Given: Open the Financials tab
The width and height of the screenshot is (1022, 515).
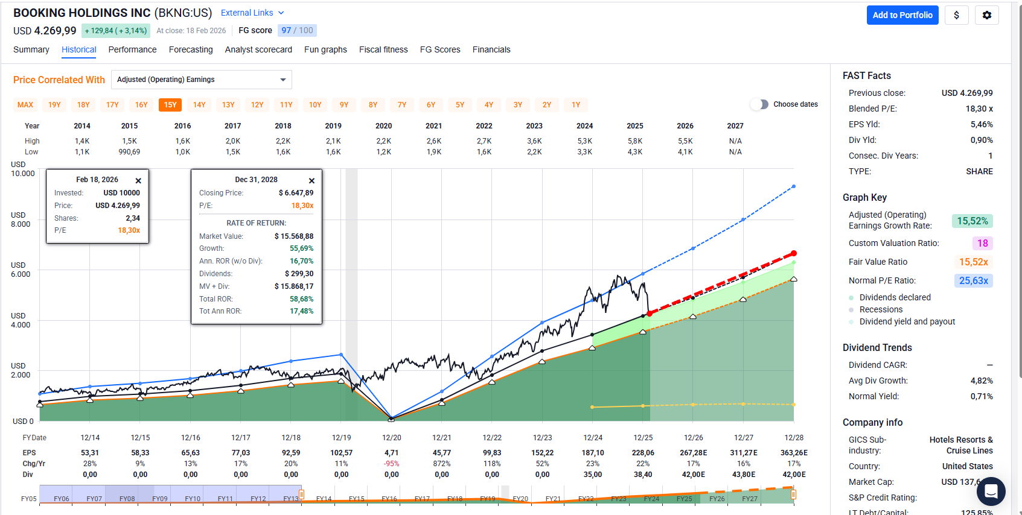Looking at the screenshot, I should (491, 49).
